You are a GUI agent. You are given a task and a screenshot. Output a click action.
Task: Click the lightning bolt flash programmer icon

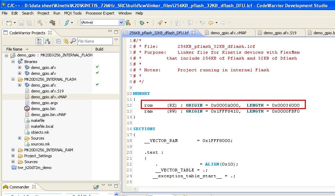tap(67, 23)
